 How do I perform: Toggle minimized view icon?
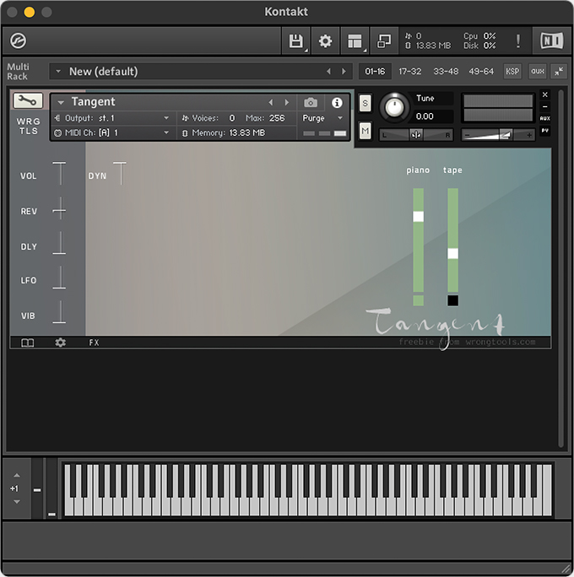(x=384, y=40)
